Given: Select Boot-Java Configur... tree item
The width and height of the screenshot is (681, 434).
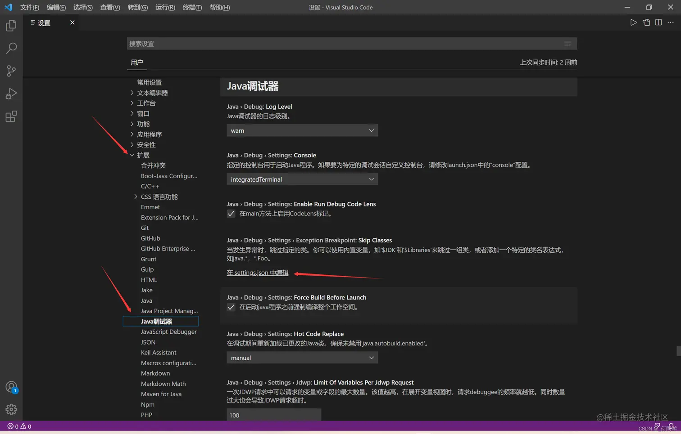Looking at the screenshot, I should click(x=169, y=176).
